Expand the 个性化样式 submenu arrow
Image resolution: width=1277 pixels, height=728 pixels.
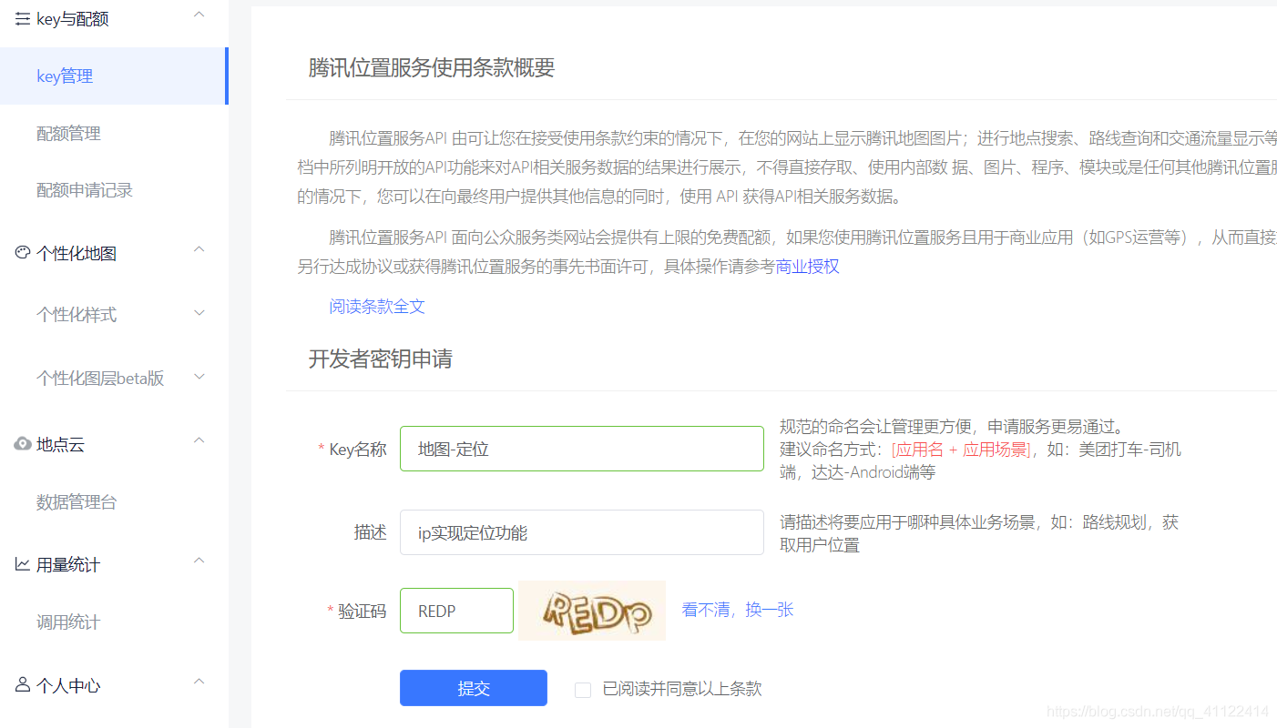(x=199, y=313)
